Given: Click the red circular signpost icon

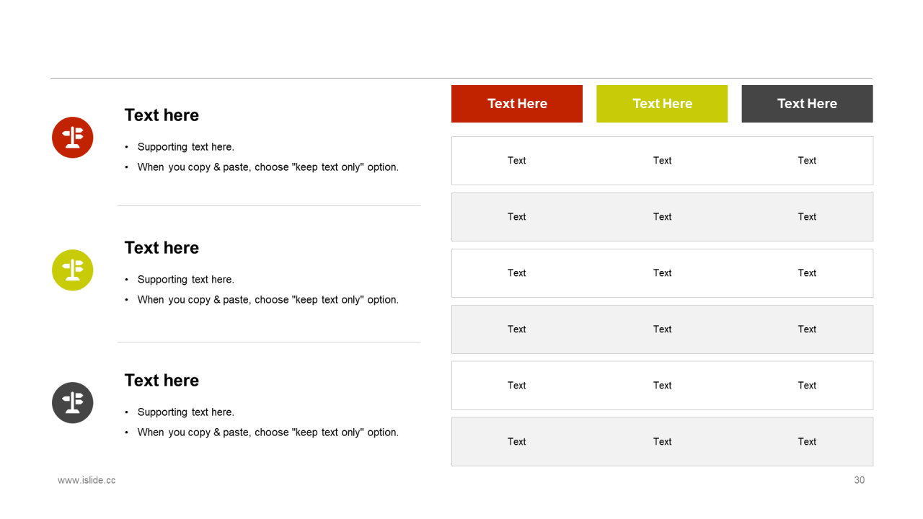Looking at the screenshot, I should coord(73,138).
